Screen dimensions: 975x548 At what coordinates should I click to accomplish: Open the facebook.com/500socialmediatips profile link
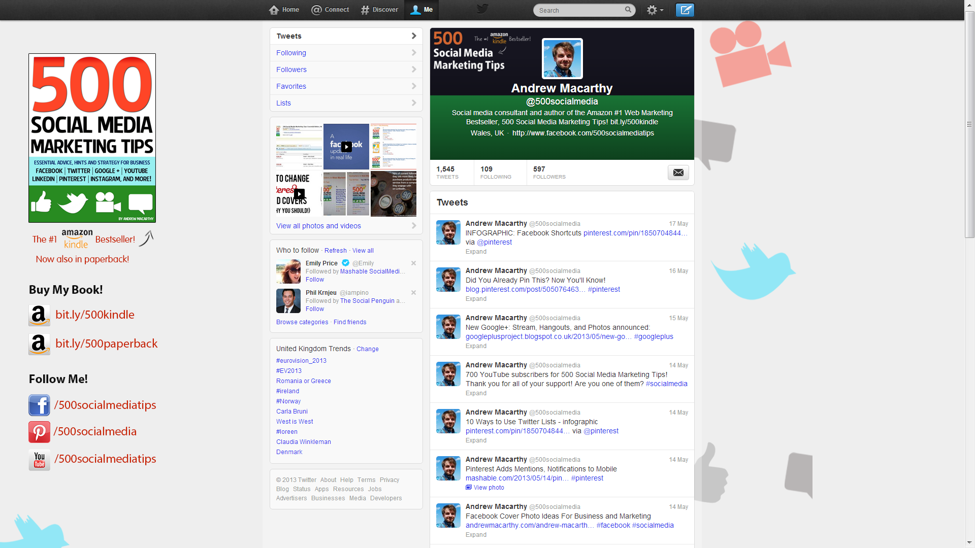pyautogui.click(x=583, y=133)
